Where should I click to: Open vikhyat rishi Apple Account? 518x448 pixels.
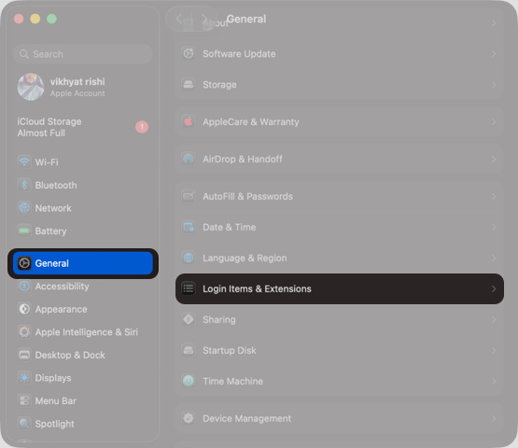tap(83, 87)
